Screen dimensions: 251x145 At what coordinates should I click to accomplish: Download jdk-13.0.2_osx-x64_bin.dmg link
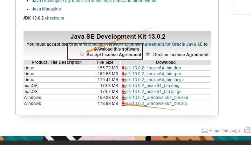152,86
